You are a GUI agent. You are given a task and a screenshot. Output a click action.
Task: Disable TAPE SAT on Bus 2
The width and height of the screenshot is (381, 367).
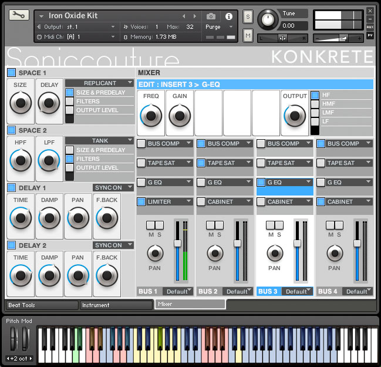(201, 163)
